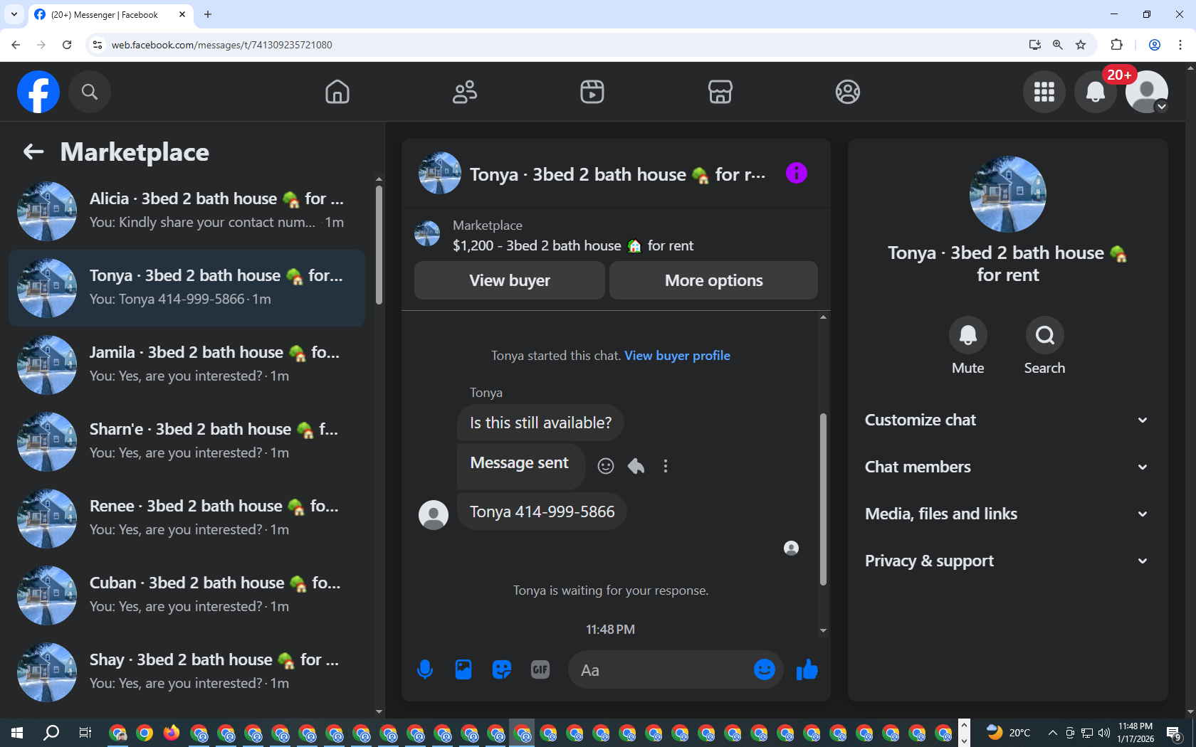The height and width of the screenshot is (747, 1196).
Task: Open Chrome's three-dot menu
Action: click(x=1180, y=45)
